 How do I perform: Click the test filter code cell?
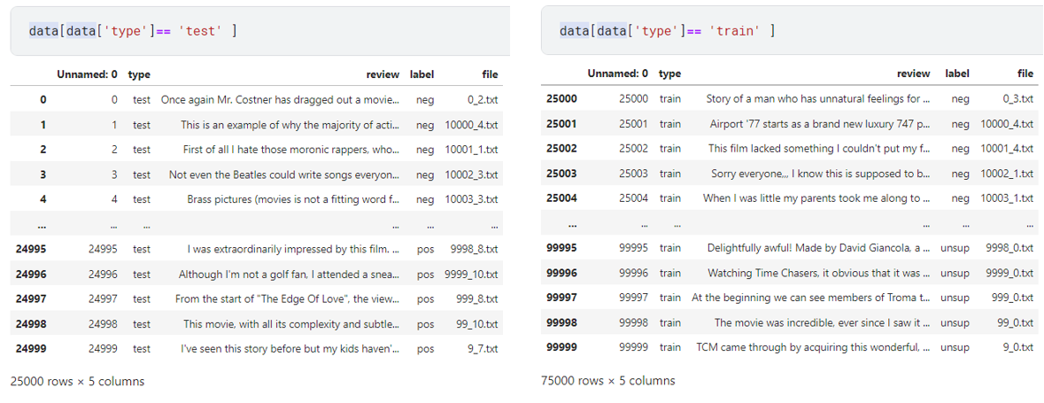click(260, 31)
